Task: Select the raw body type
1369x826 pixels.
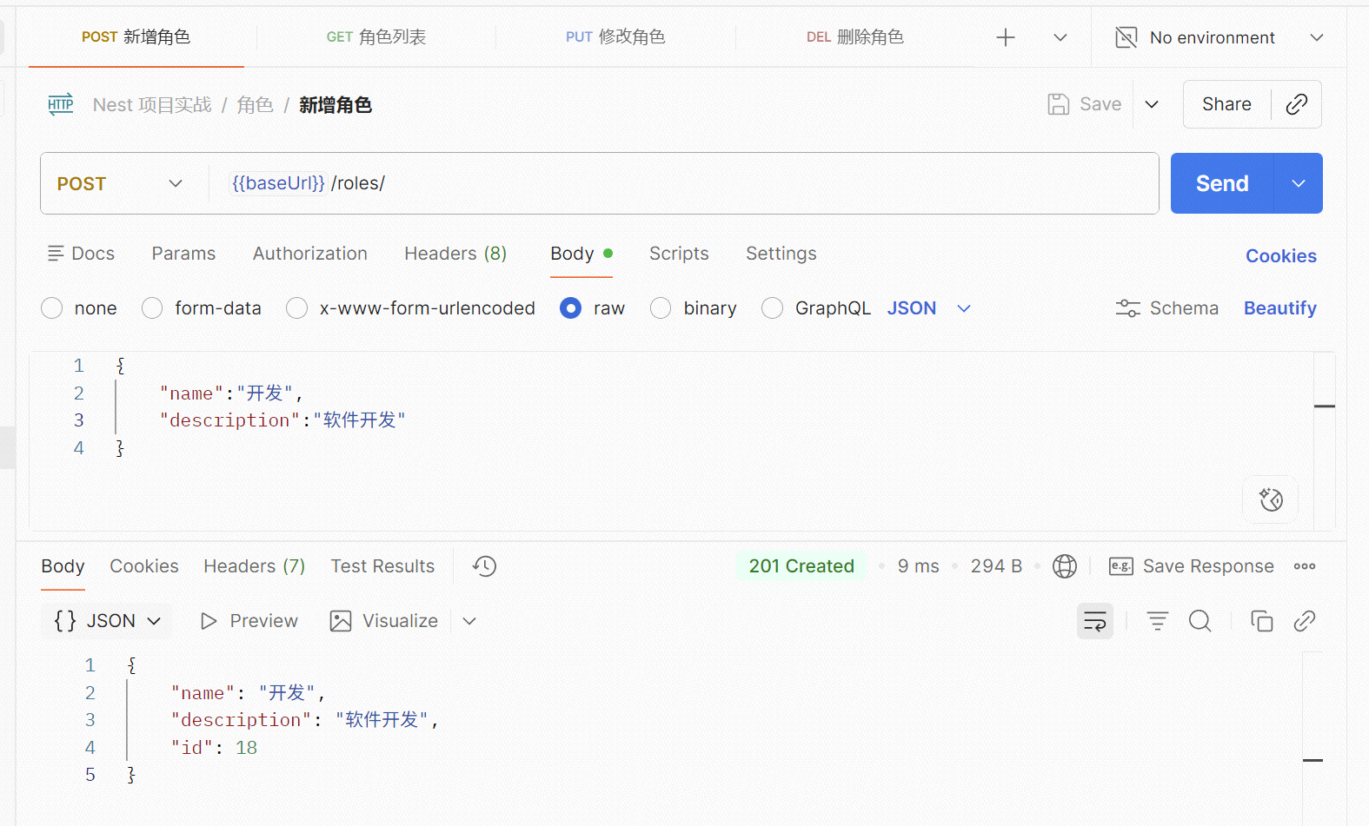Action: click(x=571, y=308)
